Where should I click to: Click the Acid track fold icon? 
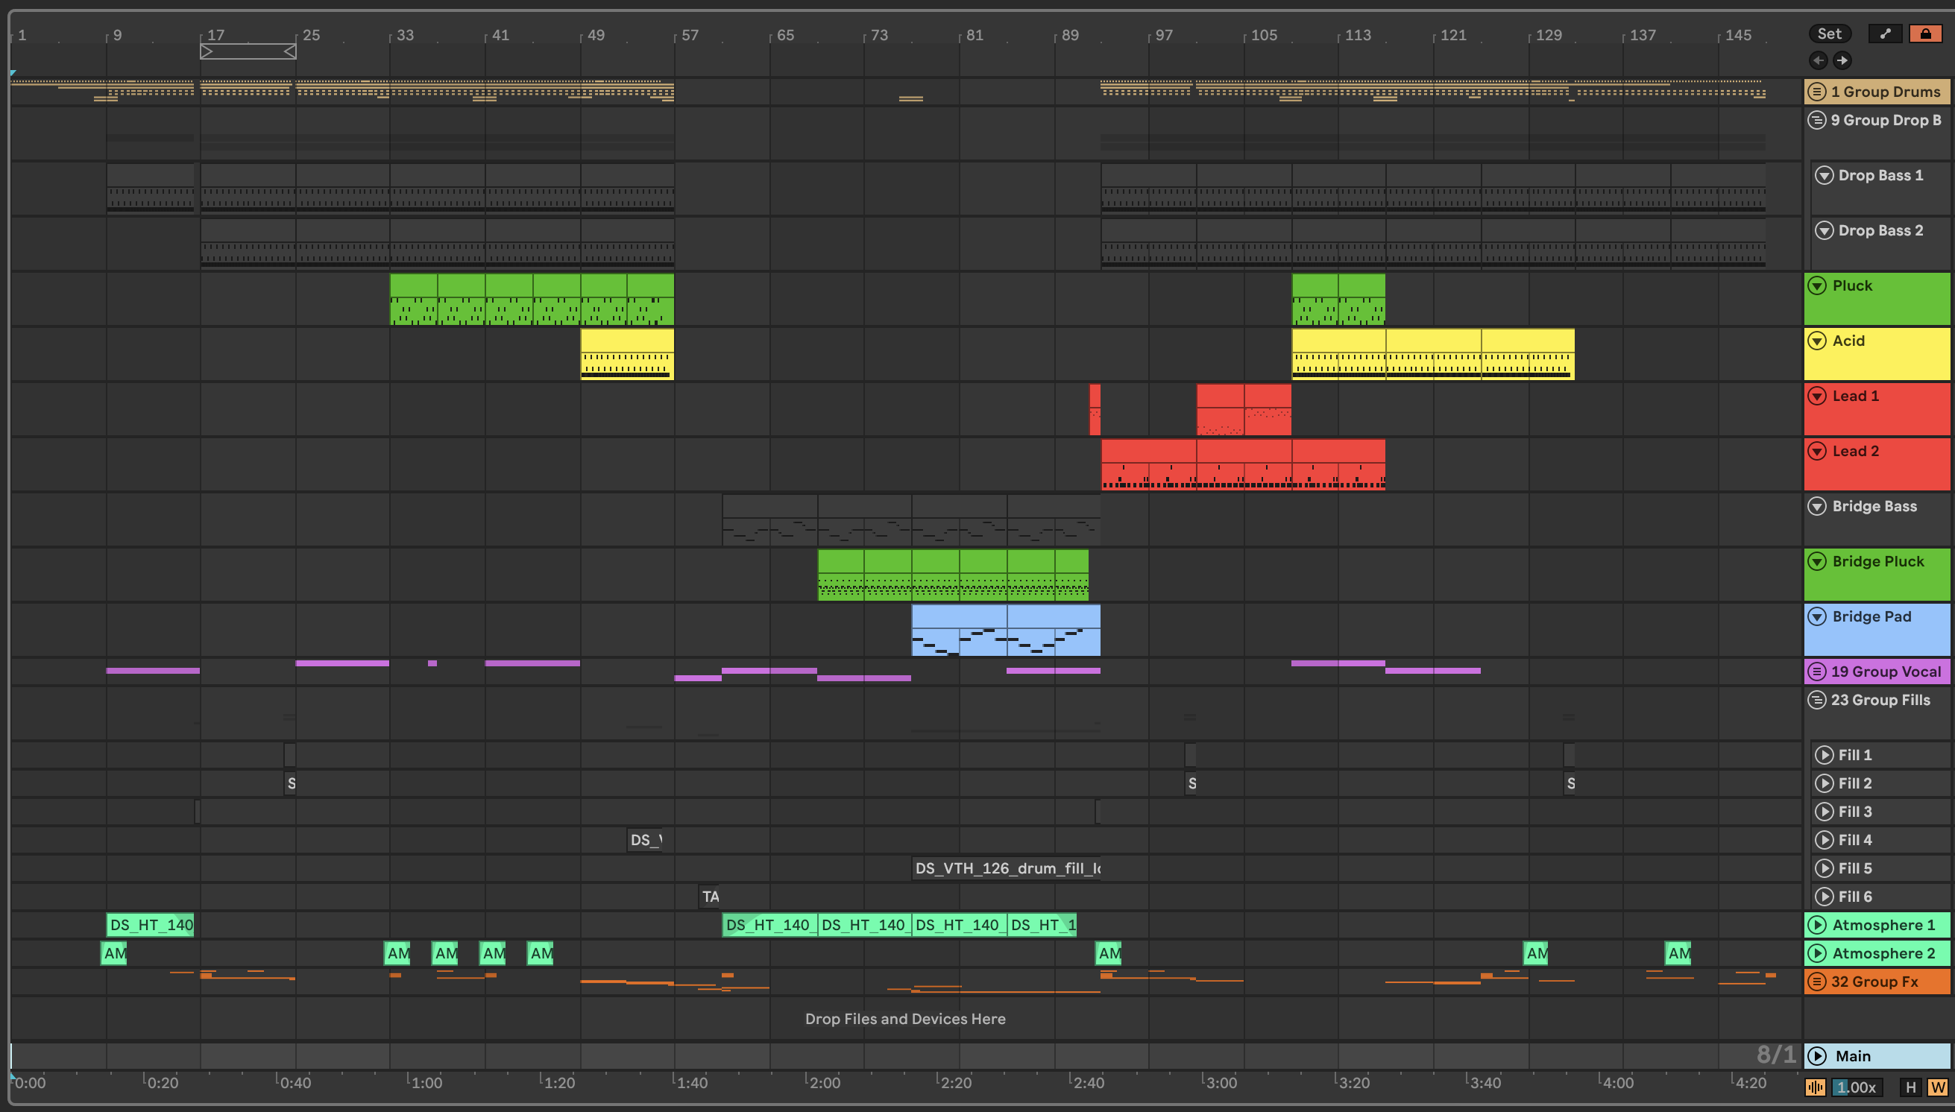pyautogui.click(x=1818, y=341)
